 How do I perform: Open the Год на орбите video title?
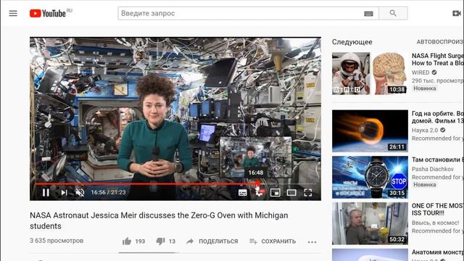(x=438, y=117)
